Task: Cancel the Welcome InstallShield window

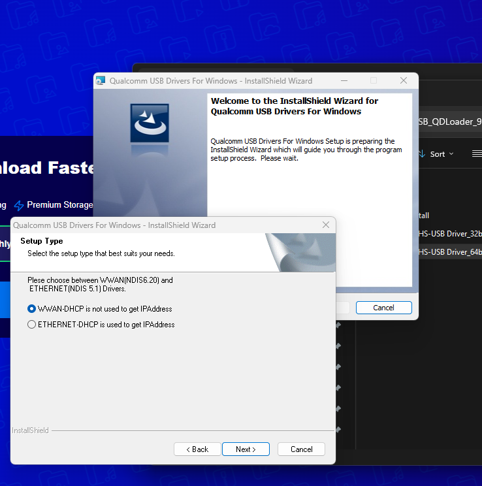Action: click(384, 308)
